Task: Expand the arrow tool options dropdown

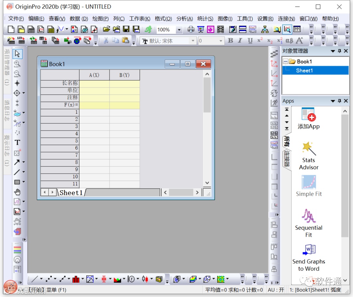Action: (24, 162)
